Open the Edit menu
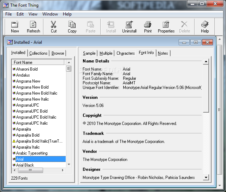The height and width of the screenshot is (192, 226). 20,14
